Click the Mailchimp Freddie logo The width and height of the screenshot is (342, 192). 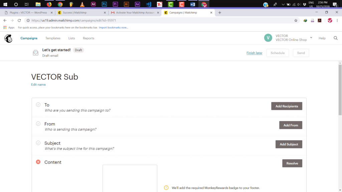click(8, 38)
